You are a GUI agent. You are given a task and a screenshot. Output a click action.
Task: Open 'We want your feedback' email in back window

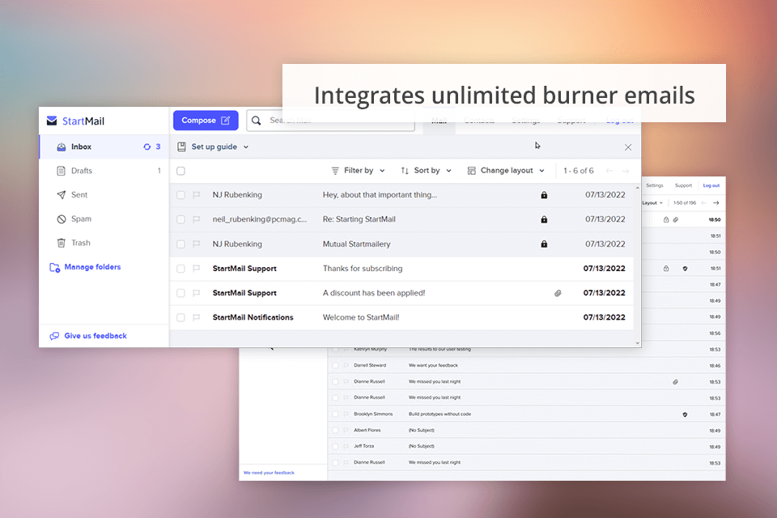(433, 365)
